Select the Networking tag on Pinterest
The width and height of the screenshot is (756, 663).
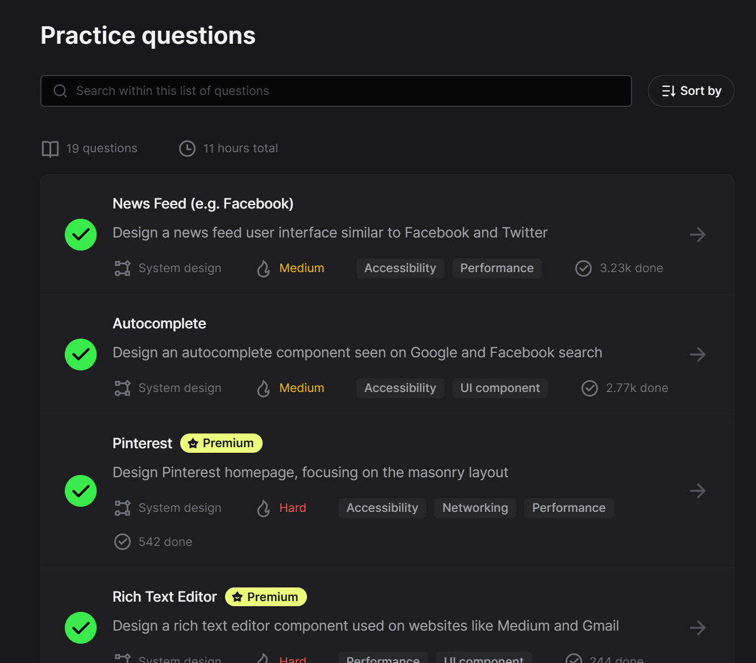475,508
